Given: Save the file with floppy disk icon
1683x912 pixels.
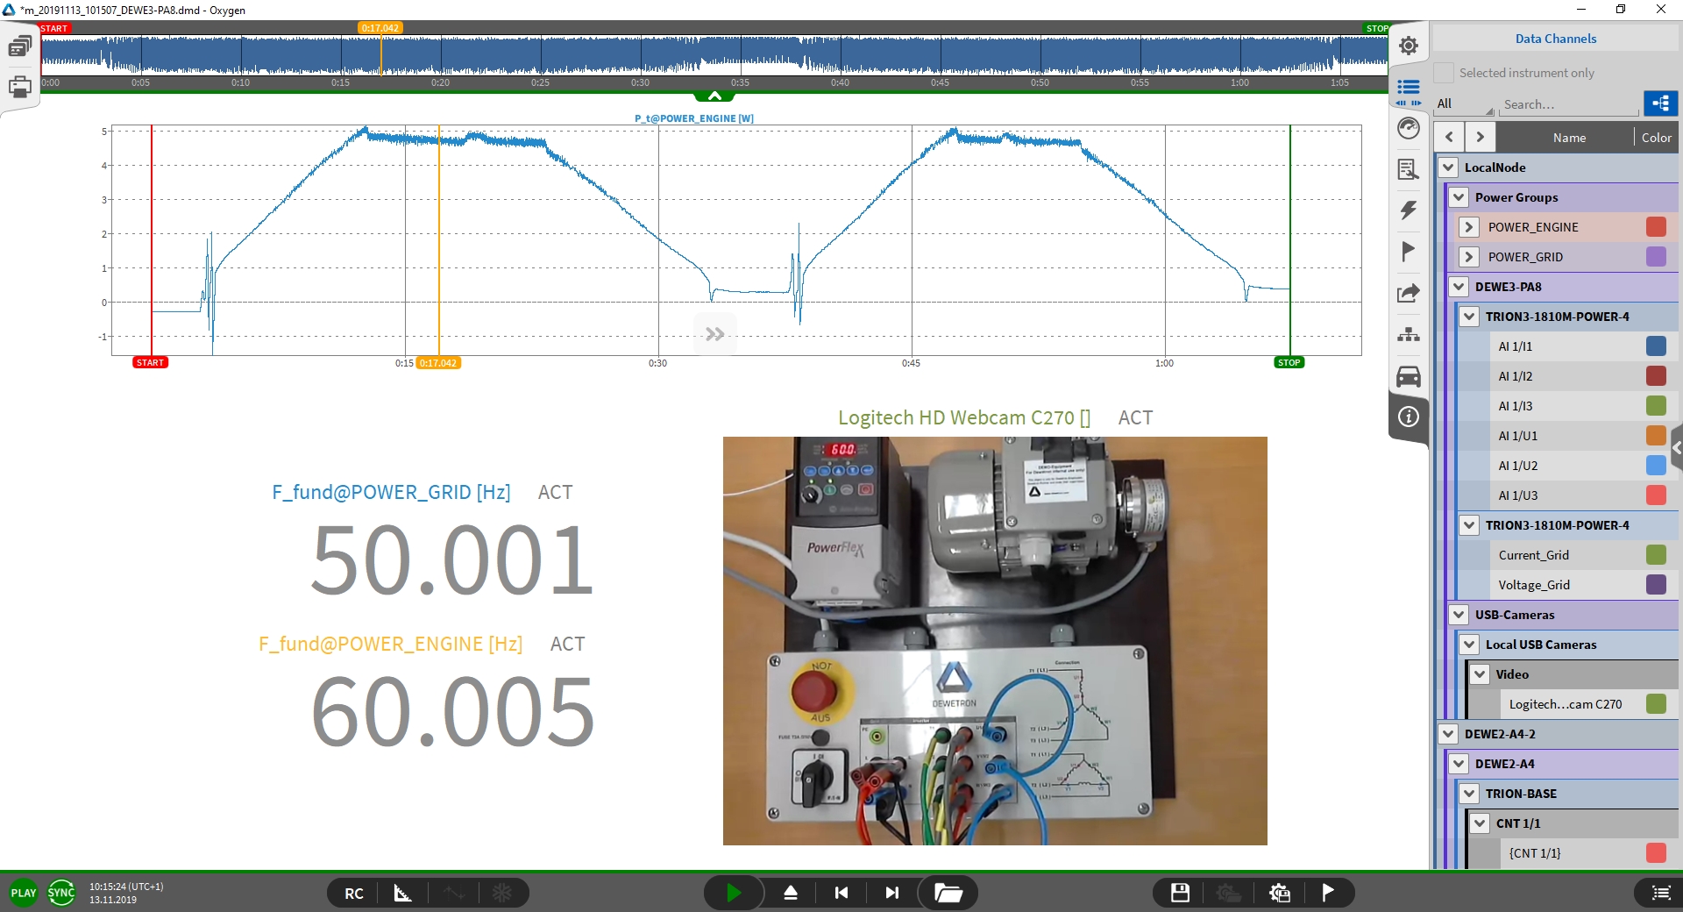Looking at the screenshot, I should point(1180,893).
